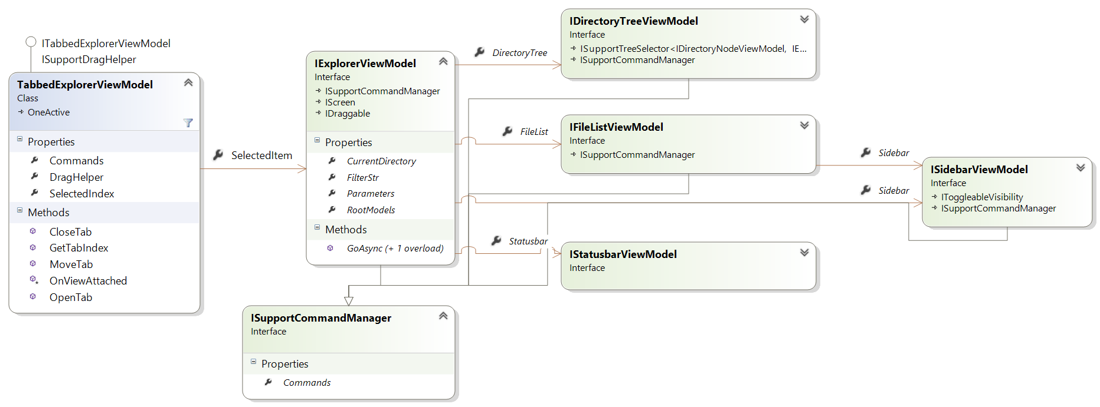Select the RootModels property
This screenshot has width=1100, height=407.
[371, 210]
